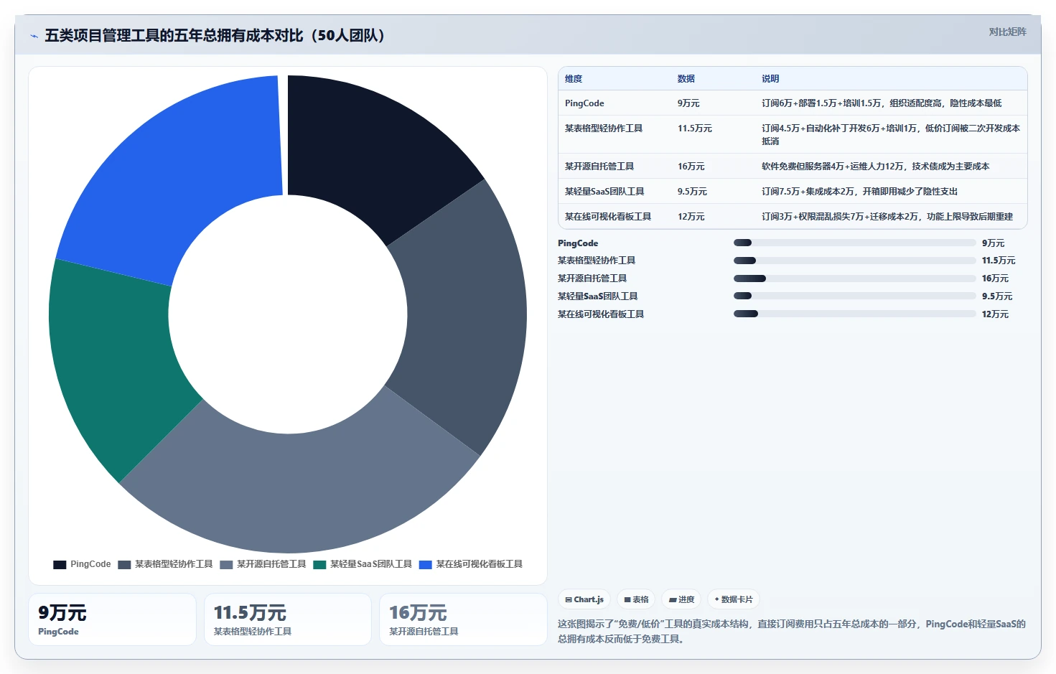Click the 12万元 table cell
Image resolution: width=1056 pixels, height=674 pixels.
click(691, 217)
